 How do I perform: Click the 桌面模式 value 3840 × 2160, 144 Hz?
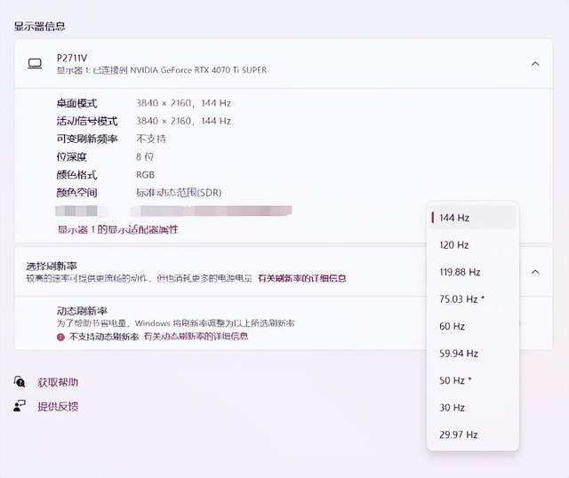point(184,103)
